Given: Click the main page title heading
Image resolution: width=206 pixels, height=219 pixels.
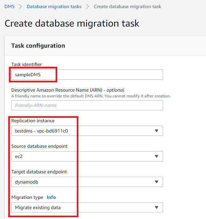Looking at the screenshot, I should pyautogui.click(x=72, y=24).
